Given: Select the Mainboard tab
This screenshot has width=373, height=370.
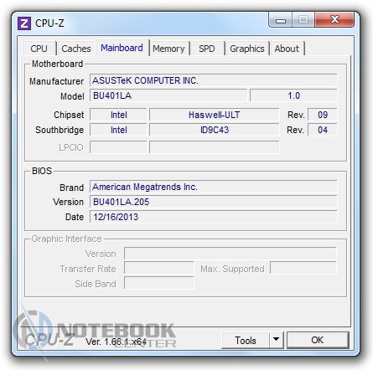Looking at the screenshot, I should point(122,48).
